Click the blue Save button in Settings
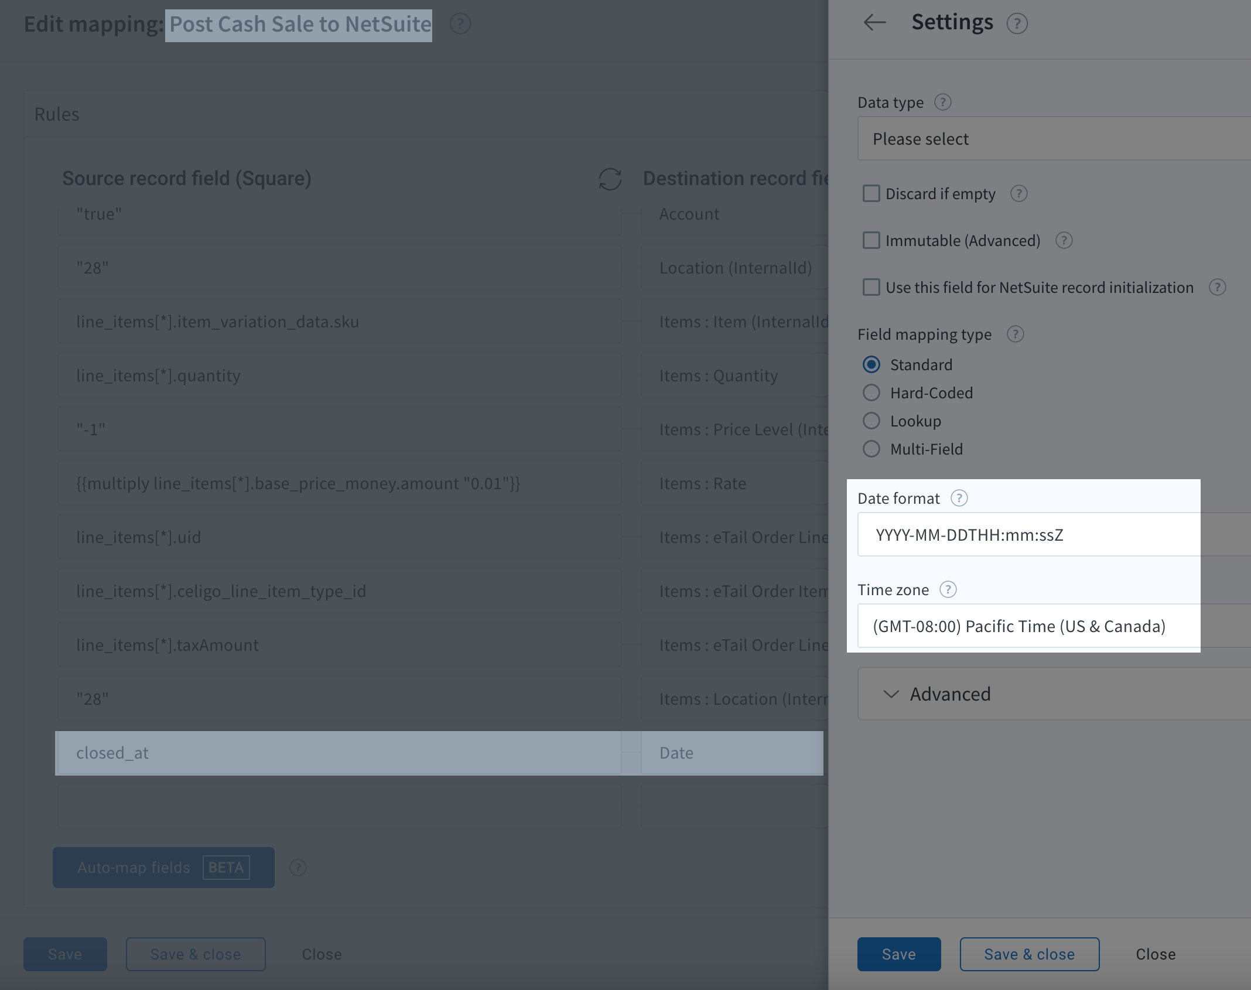 coord(898,954)
